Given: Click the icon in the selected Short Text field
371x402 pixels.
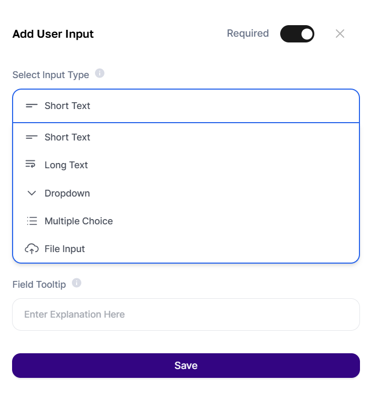Looking at the screenshot, I should pos(31,106).
